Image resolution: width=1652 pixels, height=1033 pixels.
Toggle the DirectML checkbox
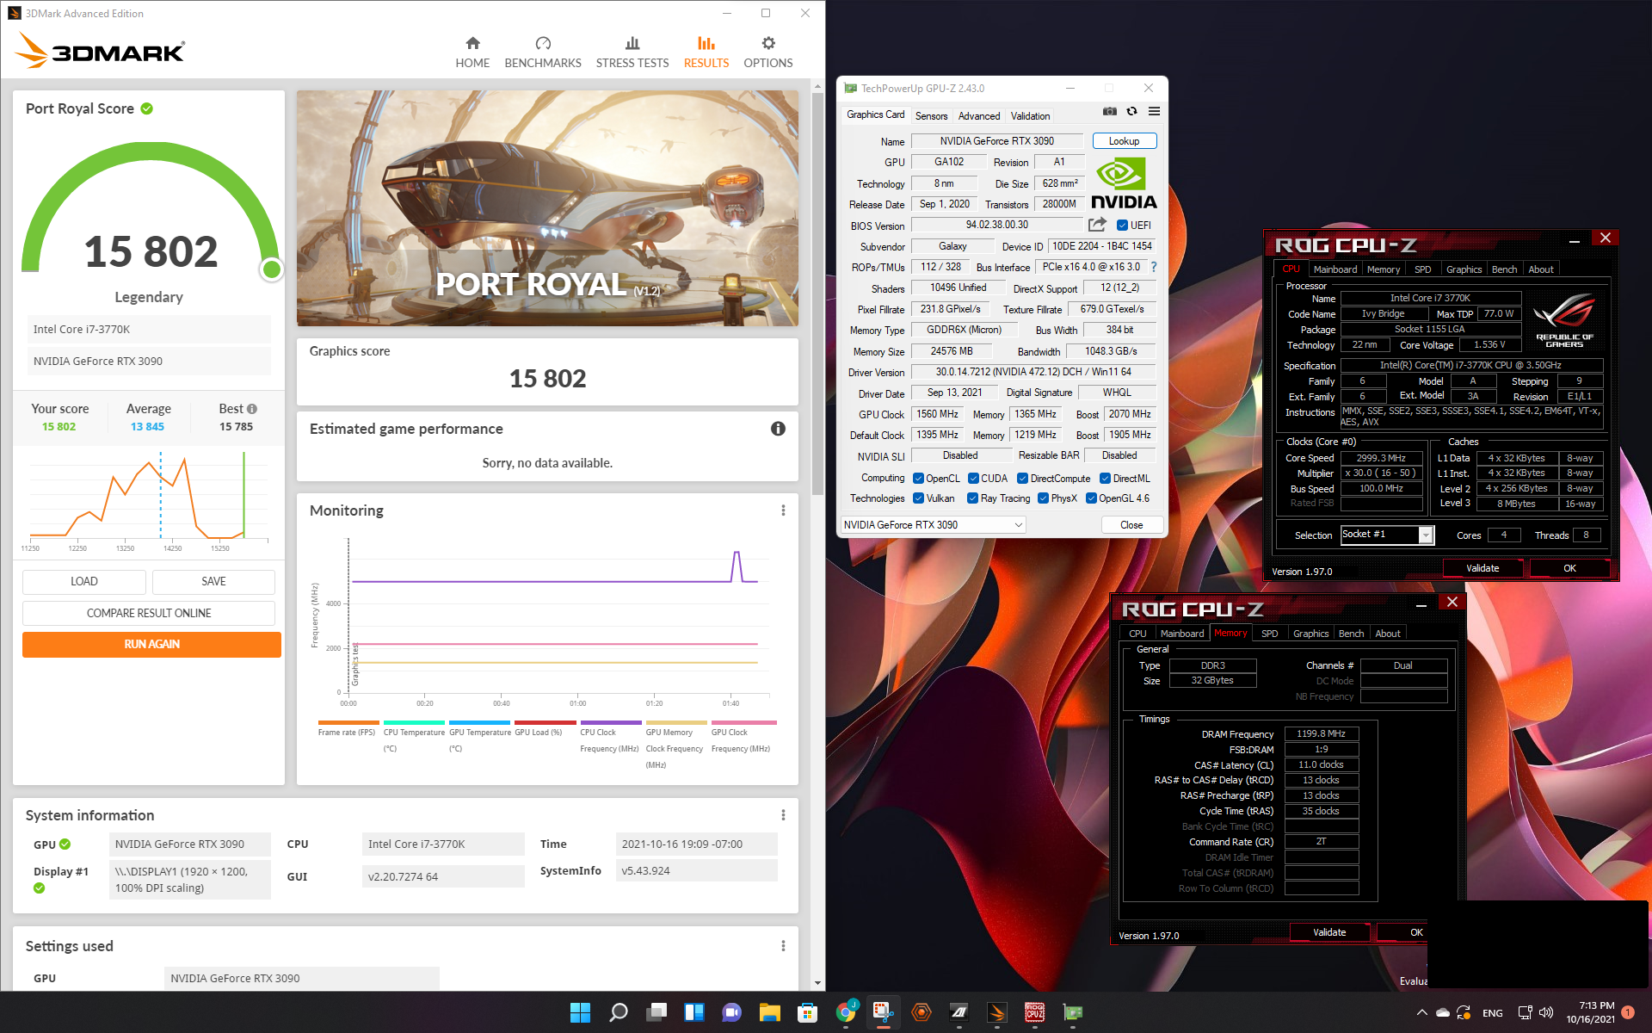click(x=1105, y=479)
